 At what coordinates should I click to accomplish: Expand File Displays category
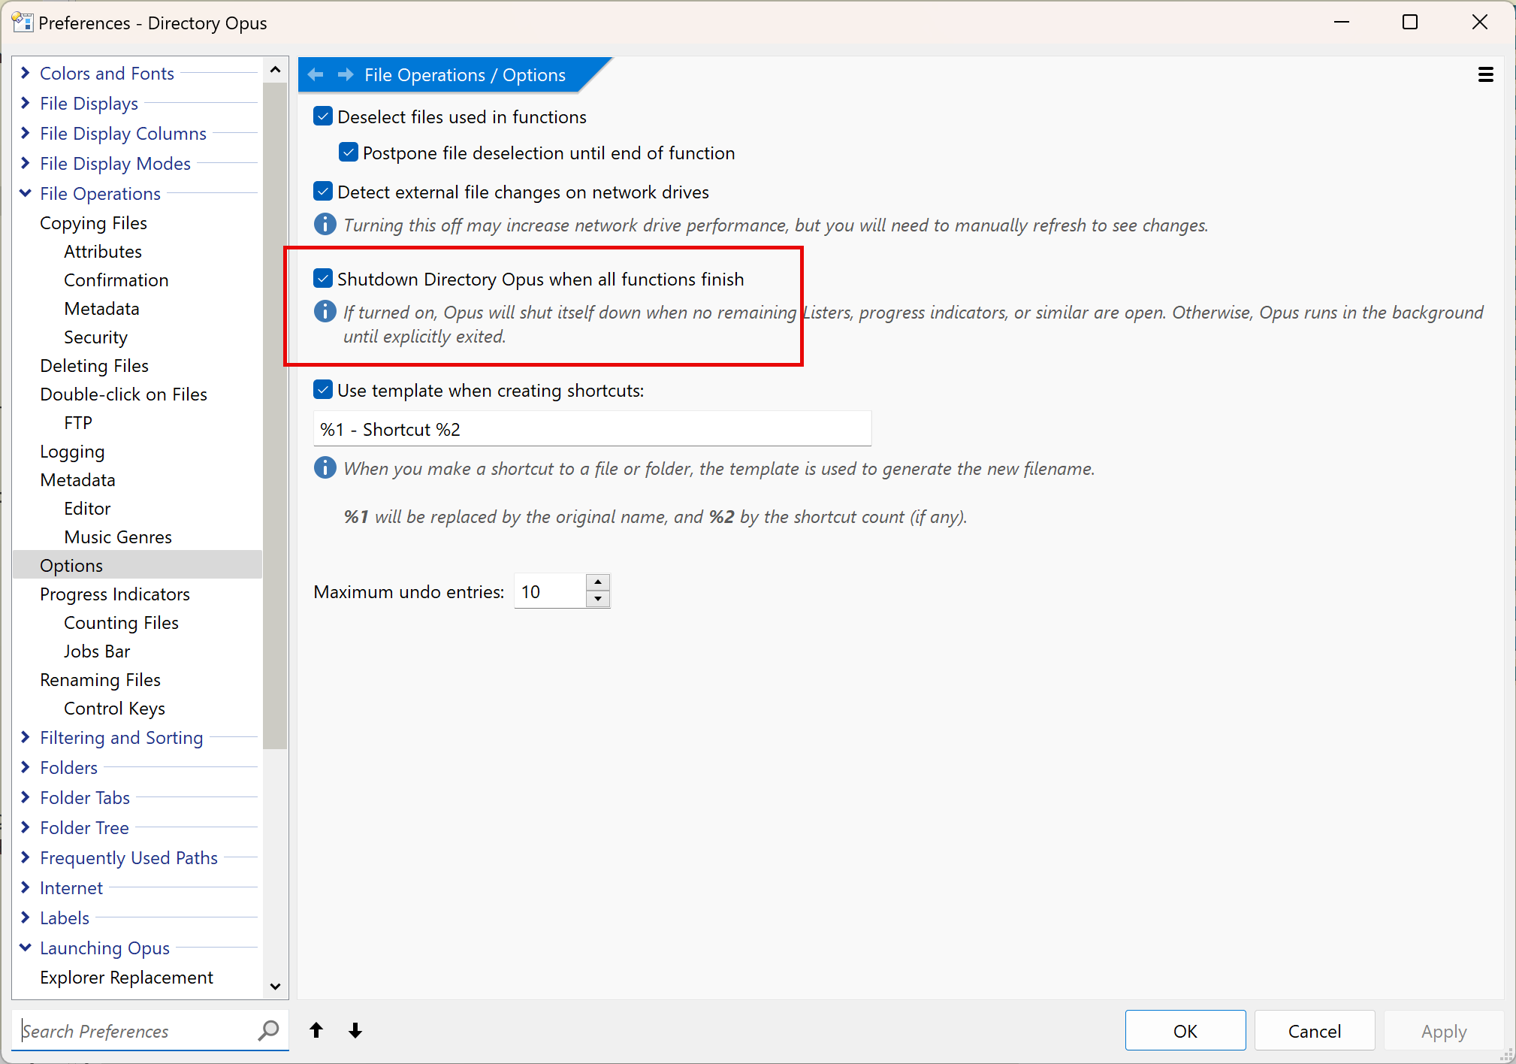click(26, 103)
